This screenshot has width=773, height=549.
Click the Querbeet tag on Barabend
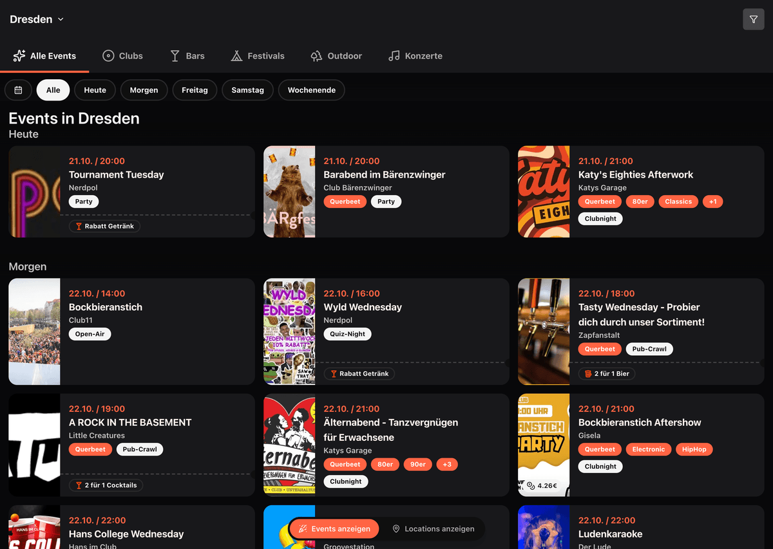345,201
